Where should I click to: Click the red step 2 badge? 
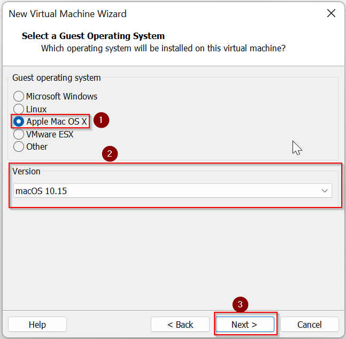pyautogui.click(x=110, y=155)
